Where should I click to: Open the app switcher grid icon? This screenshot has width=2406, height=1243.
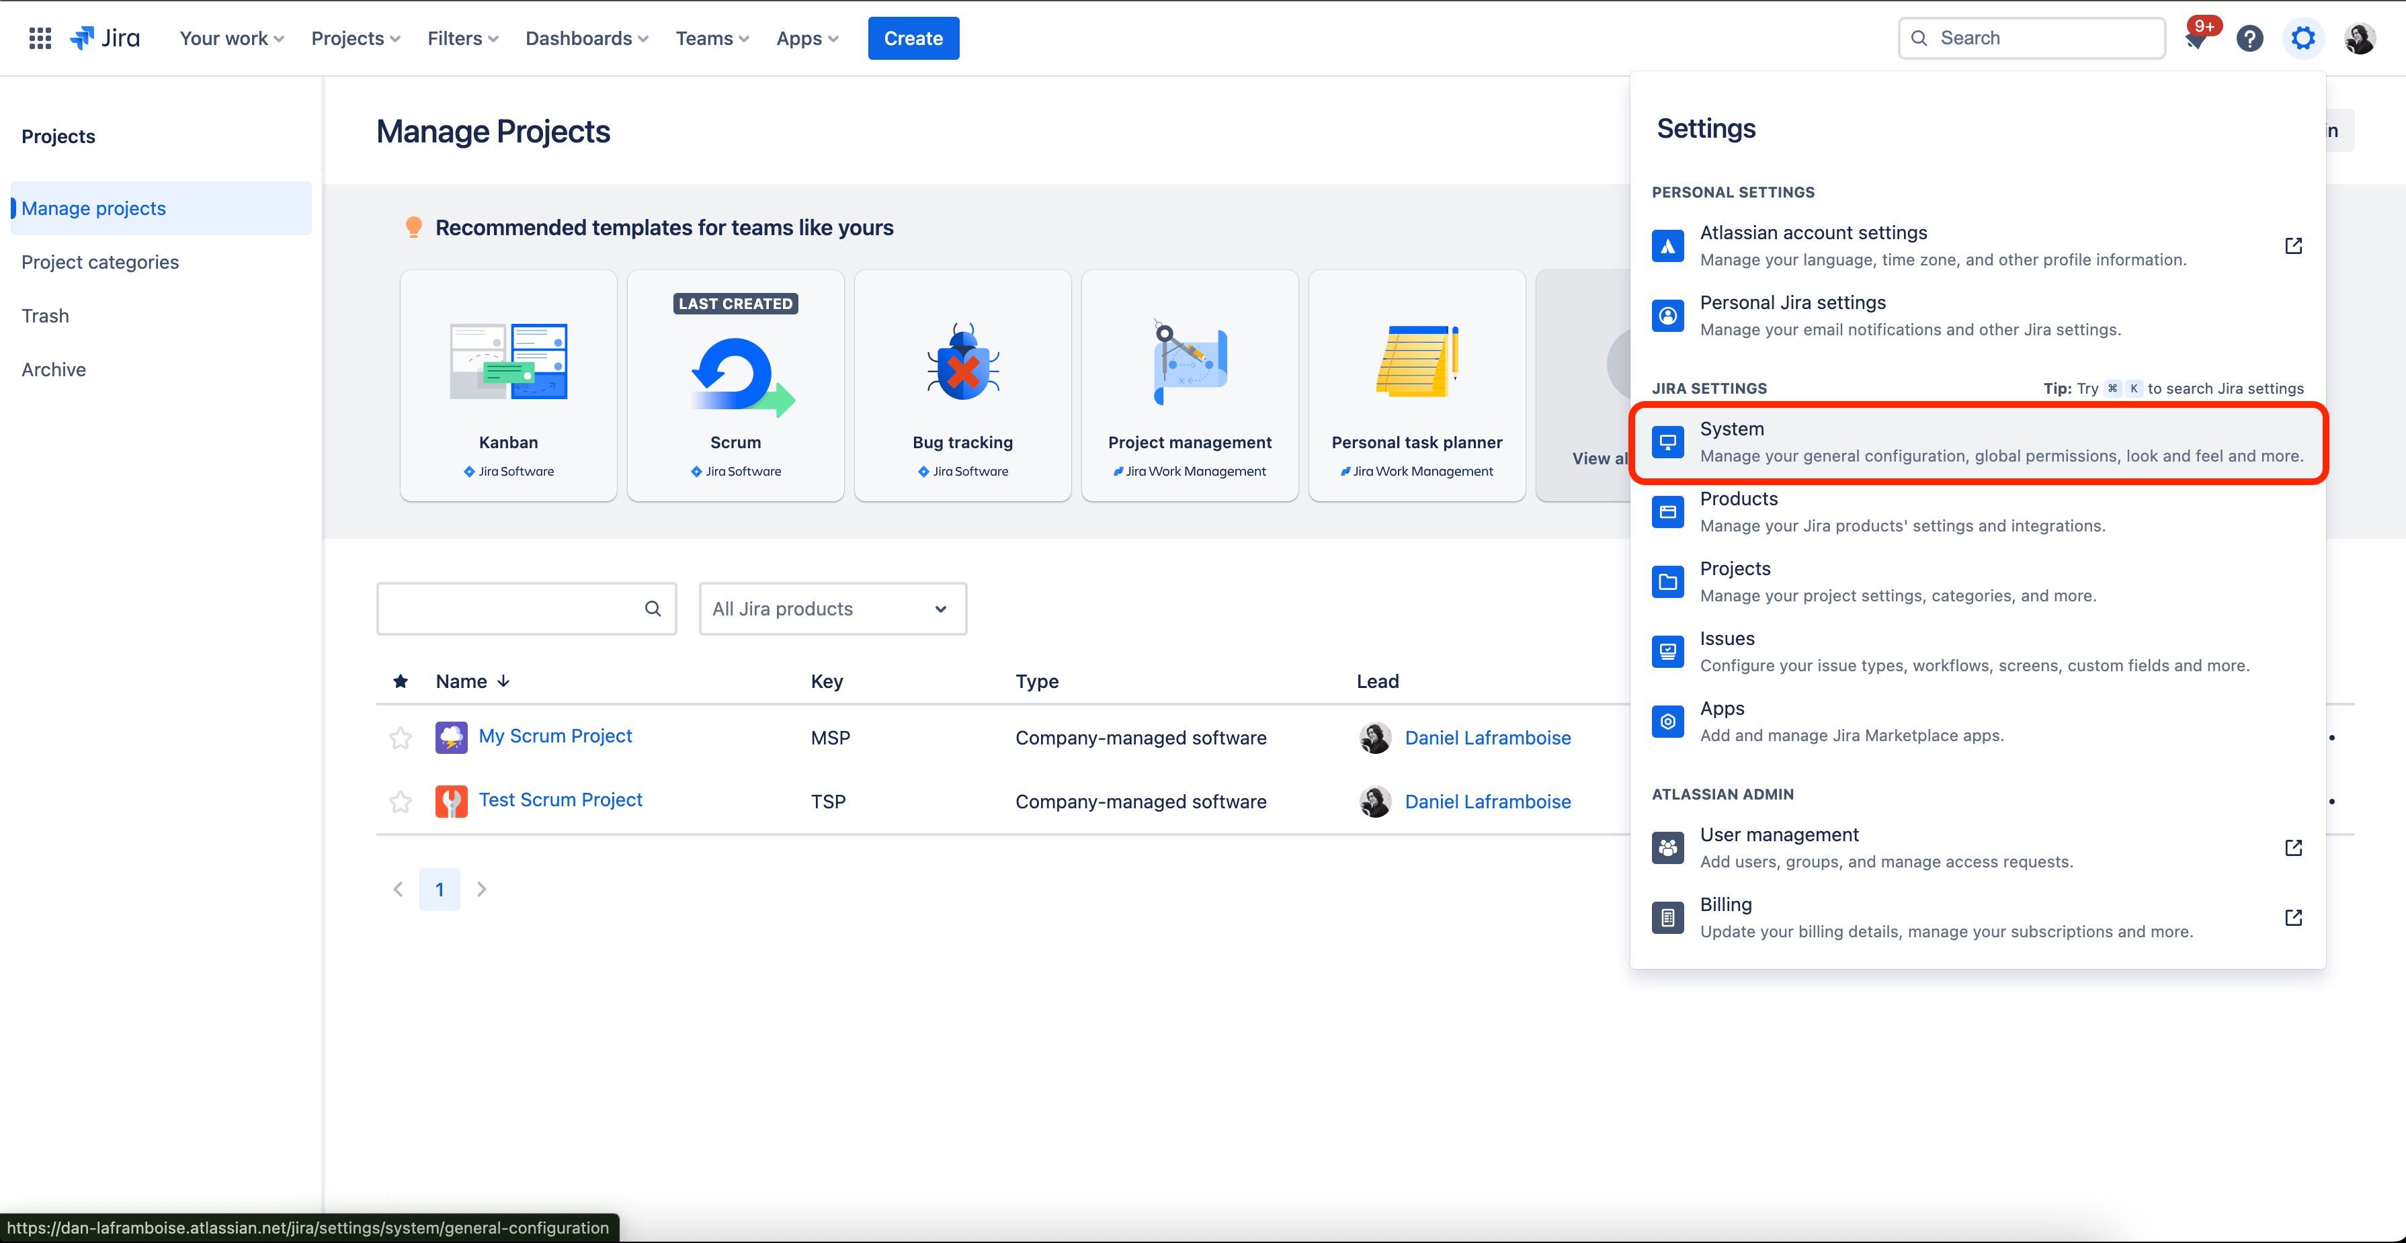point(39,38)
